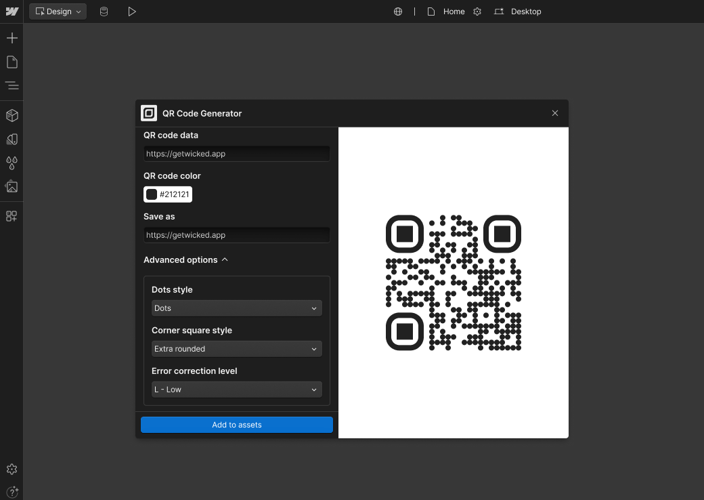Viewport: 704px width, 500px height.
Task: Click the QR code data input field
Action: 237,154
